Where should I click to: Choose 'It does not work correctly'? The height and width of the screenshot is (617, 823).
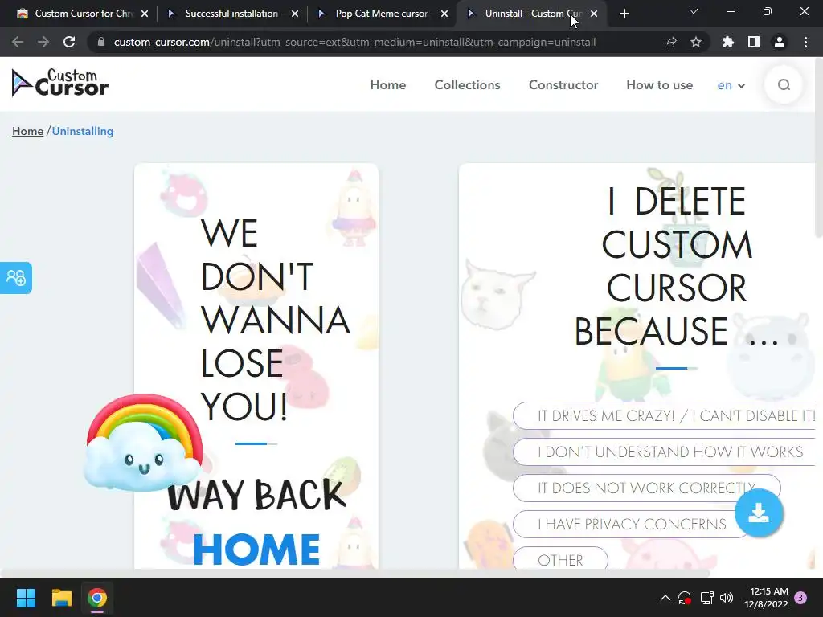(x=647, y=488)
